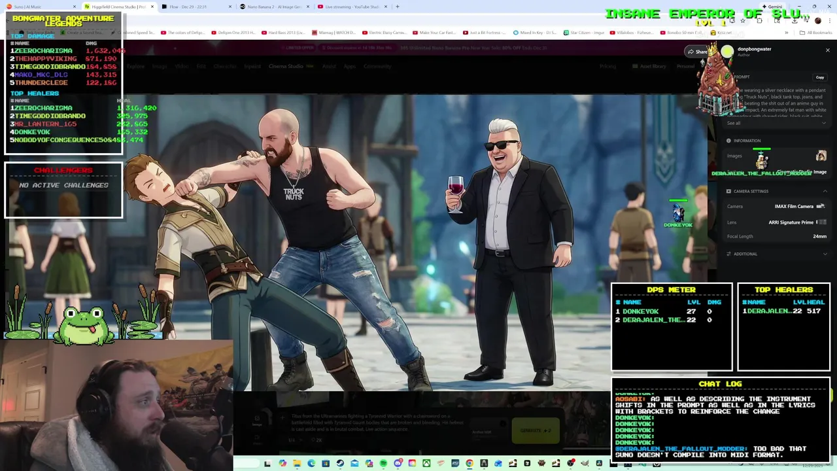Click the Share button
Screen dimensions: 837x471
tap(697, 52)
